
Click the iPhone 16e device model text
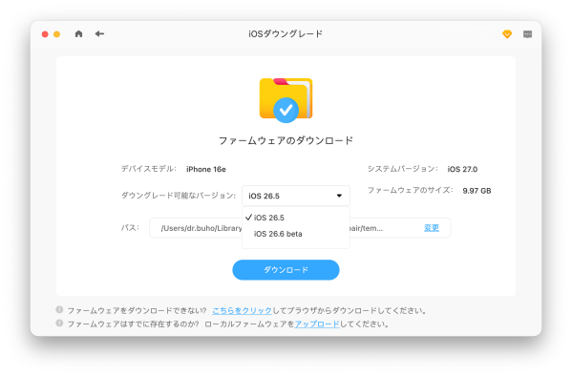coord(206,169)
